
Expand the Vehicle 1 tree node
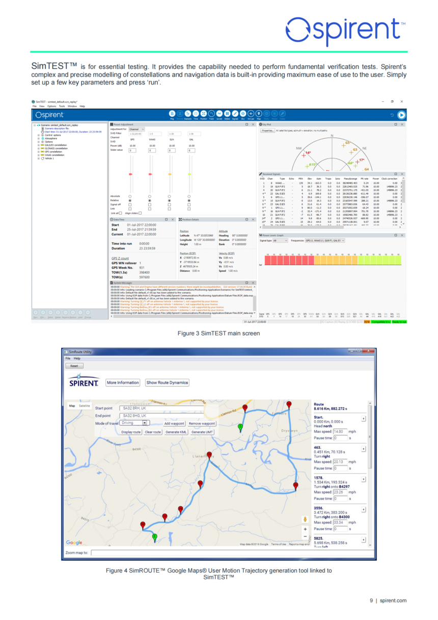click(x=39, y=158)
